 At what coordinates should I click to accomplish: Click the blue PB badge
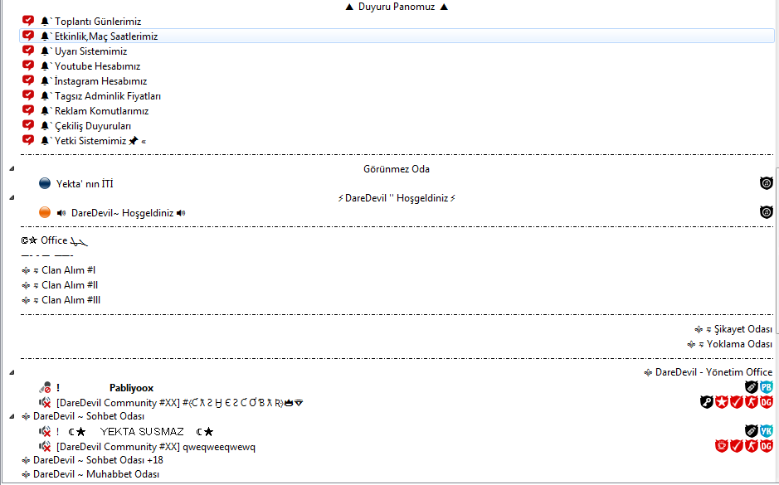(766, 387)
